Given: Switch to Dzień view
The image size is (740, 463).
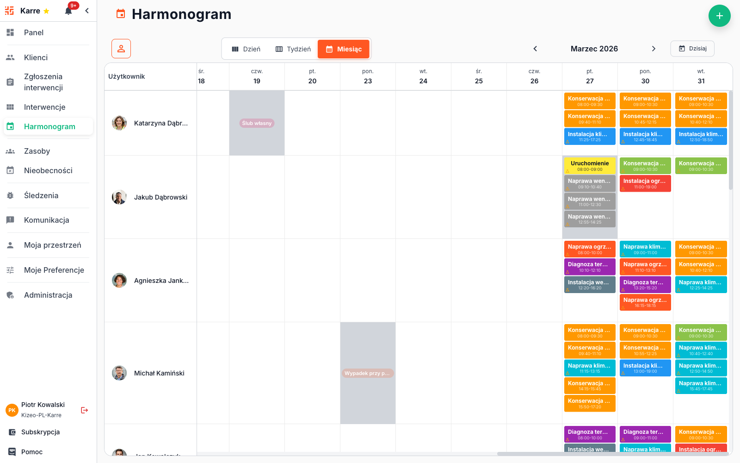Looking at the screenshot, I should click(x=246, y=49).
